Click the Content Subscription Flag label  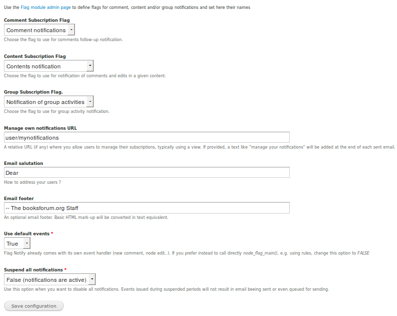pos(35,56)
